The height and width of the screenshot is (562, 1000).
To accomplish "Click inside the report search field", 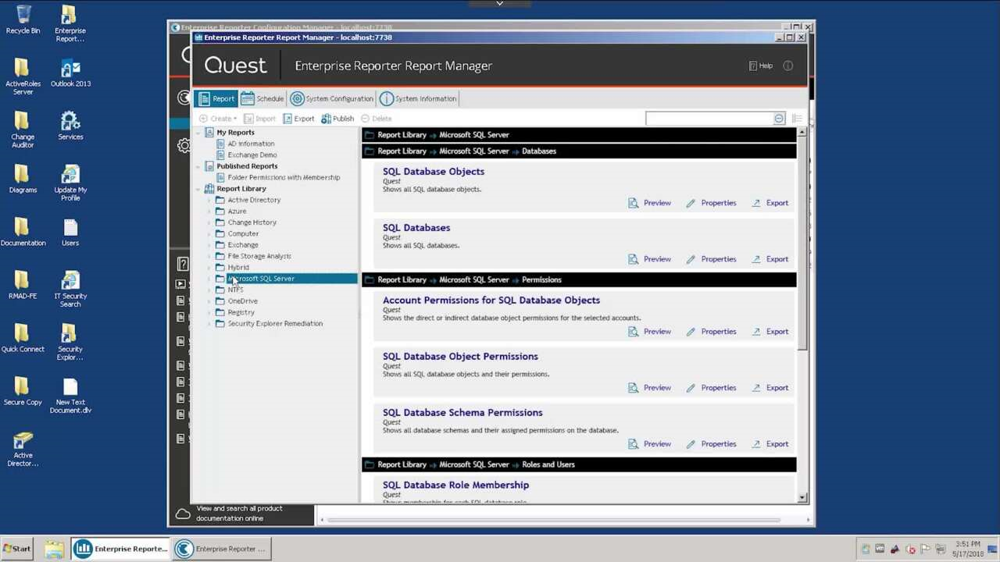I will pos(711,118).
